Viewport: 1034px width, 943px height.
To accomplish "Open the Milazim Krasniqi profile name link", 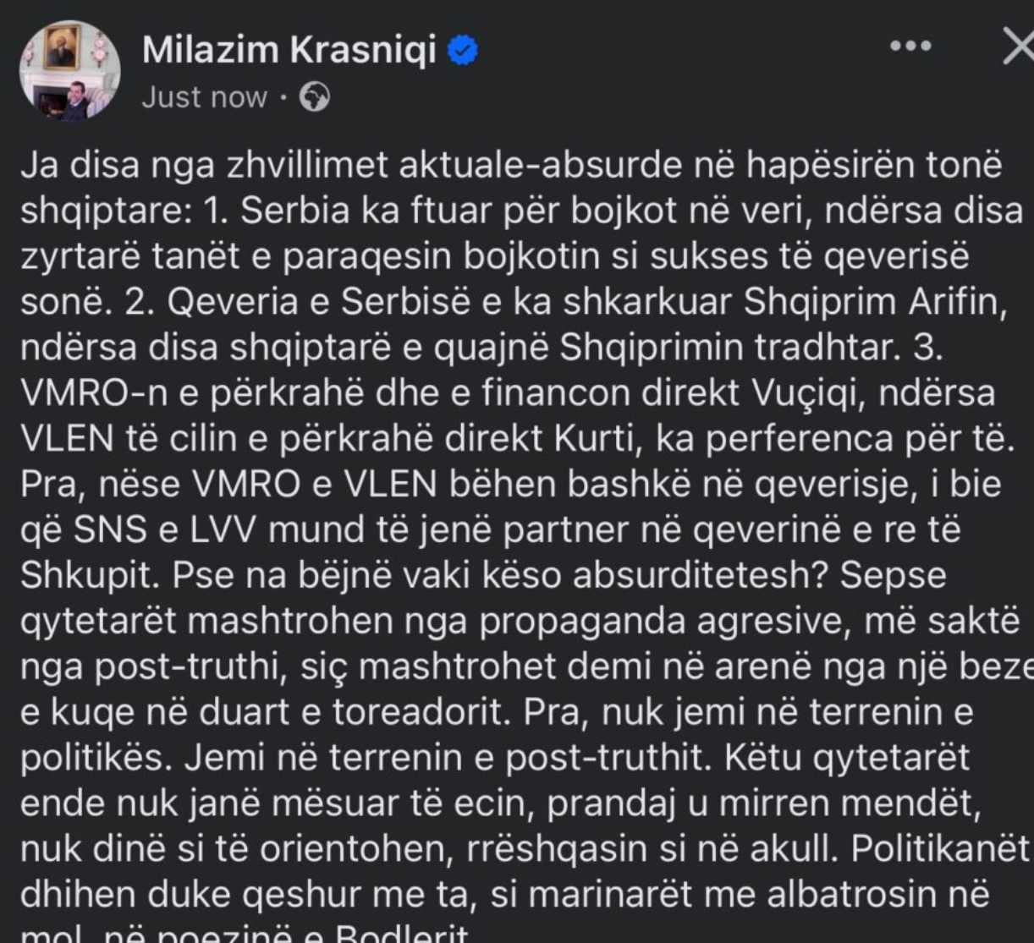I will pos(289,52).
